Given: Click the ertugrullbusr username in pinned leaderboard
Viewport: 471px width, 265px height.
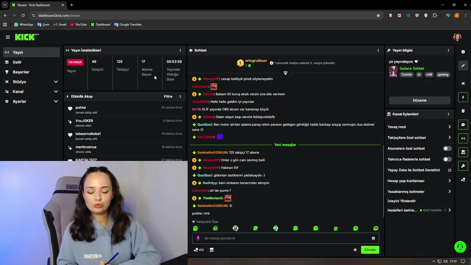Looking at the screenshot, I should point(256,61).
